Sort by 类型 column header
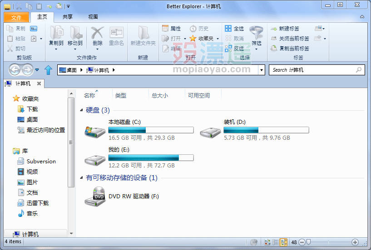Viewport: 371px width, 250px height. click(121, 96)
